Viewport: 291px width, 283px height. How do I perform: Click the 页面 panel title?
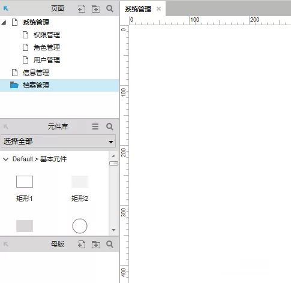[58, 8]
